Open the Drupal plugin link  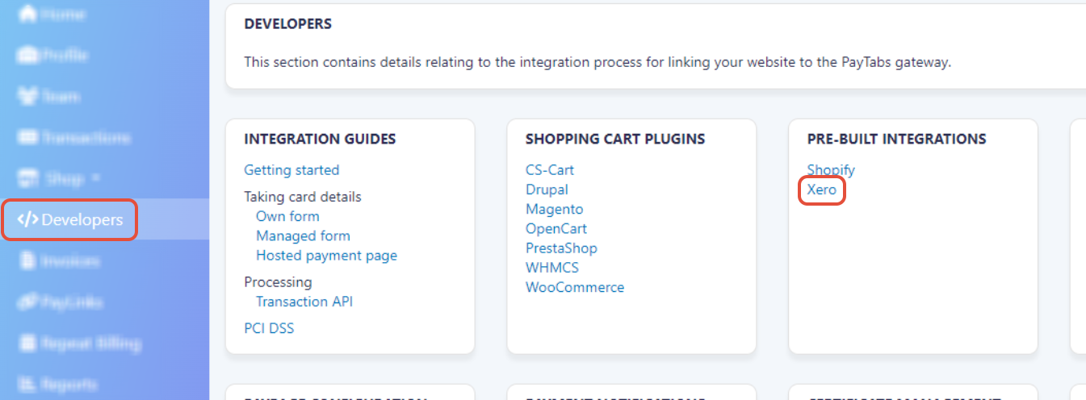547,190
